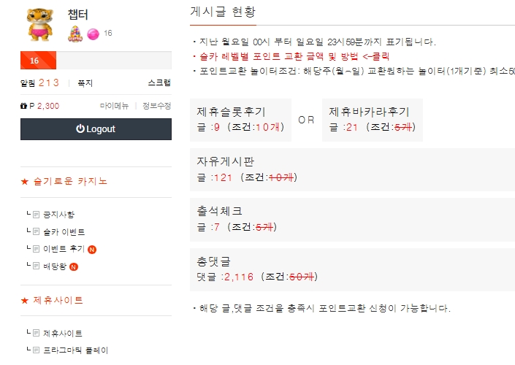Click the document icon beside 슬카 이벤트

(x=36, y=232)
